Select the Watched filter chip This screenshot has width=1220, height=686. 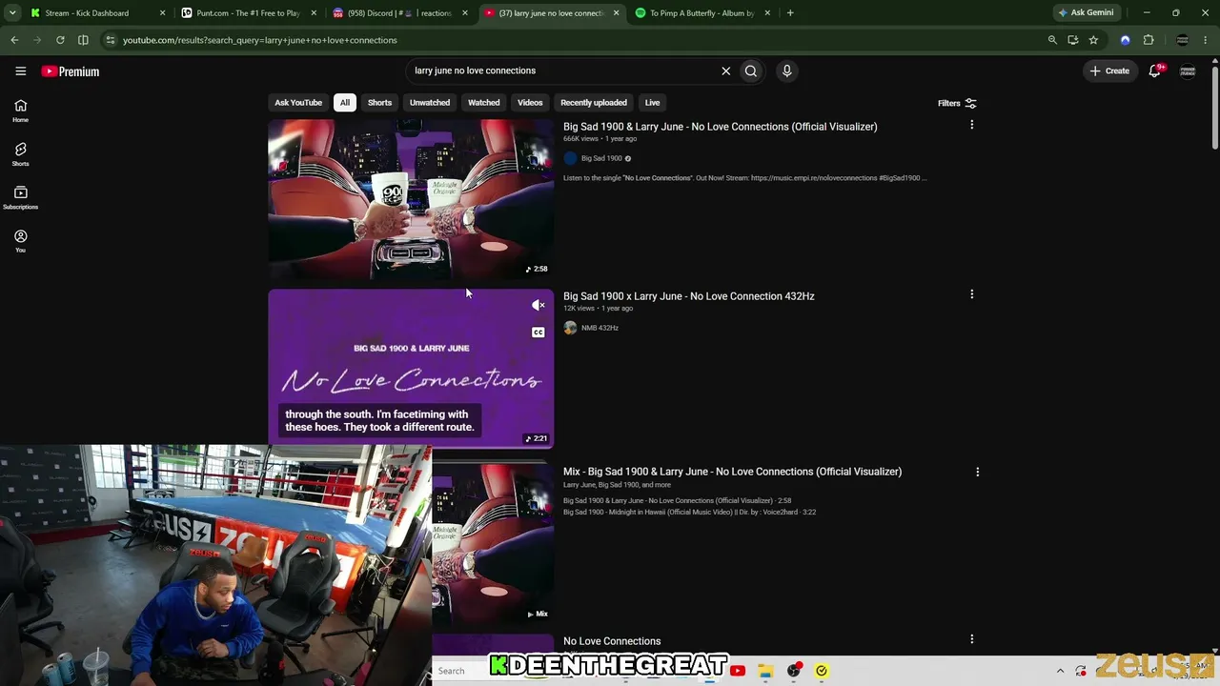(483, 103)
